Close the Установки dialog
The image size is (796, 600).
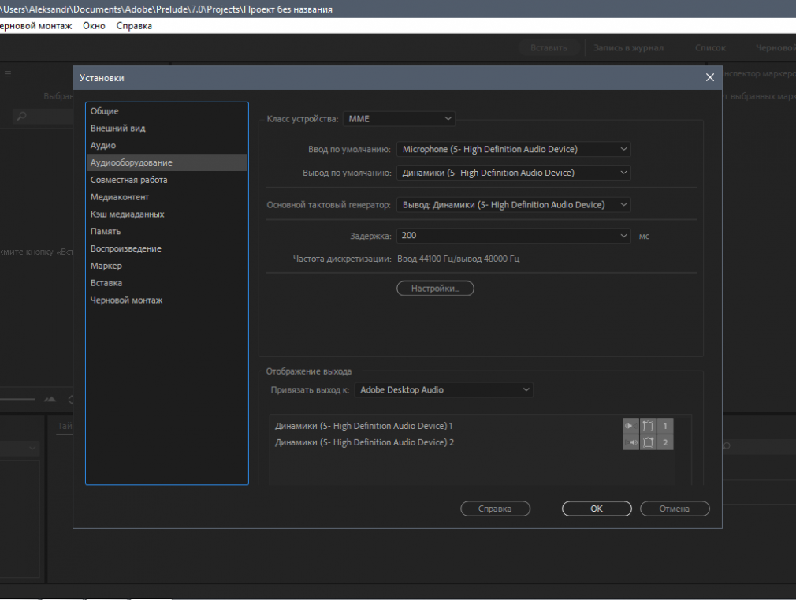point(709,77)
